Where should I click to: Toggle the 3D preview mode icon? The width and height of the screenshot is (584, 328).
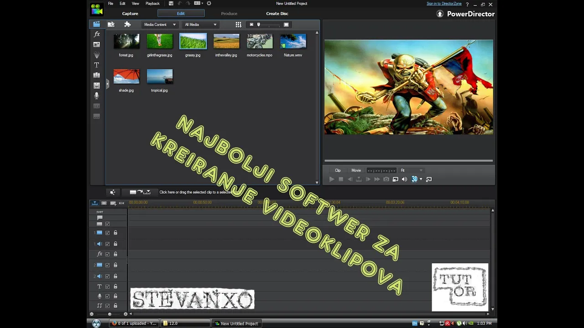pyautogui.click(x=414, y=179)
